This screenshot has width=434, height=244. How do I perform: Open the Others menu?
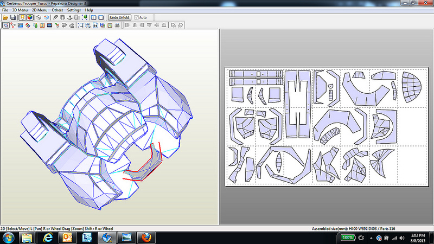[x=58, y=10]
